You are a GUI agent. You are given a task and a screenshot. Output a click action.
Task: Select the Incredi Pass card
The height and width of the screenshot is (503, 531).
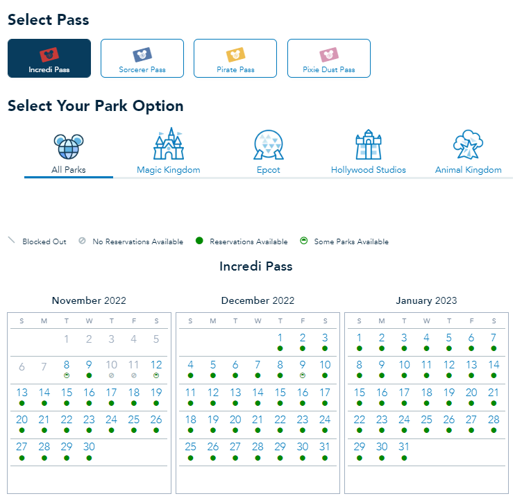[49, 58]
